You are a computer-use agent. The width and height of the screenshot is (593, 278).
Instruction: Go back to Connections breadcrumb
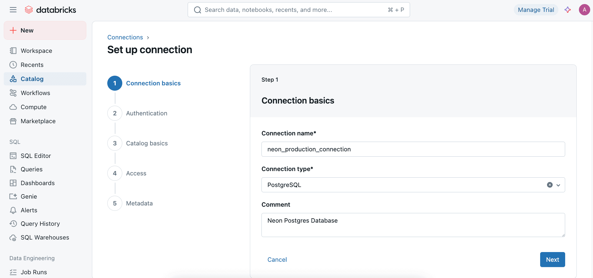pos(125,37)
